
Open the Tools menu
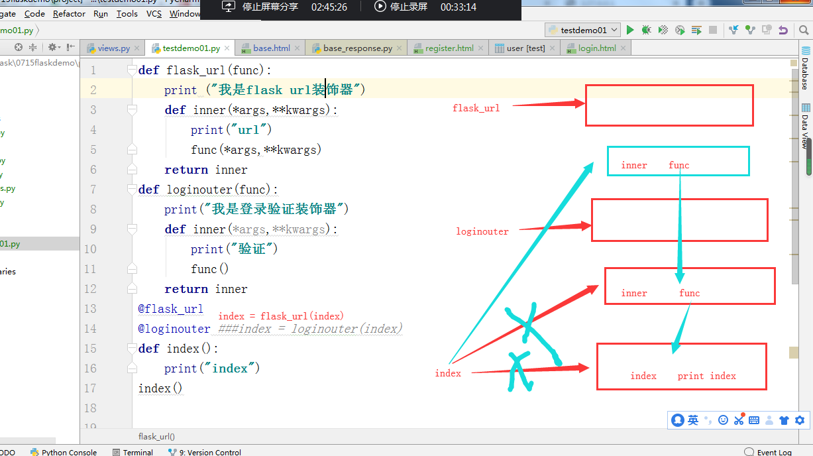click(x=127, y=13)
